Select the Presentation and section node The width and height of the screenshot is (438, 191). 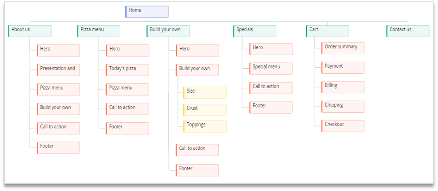(59, 70)
